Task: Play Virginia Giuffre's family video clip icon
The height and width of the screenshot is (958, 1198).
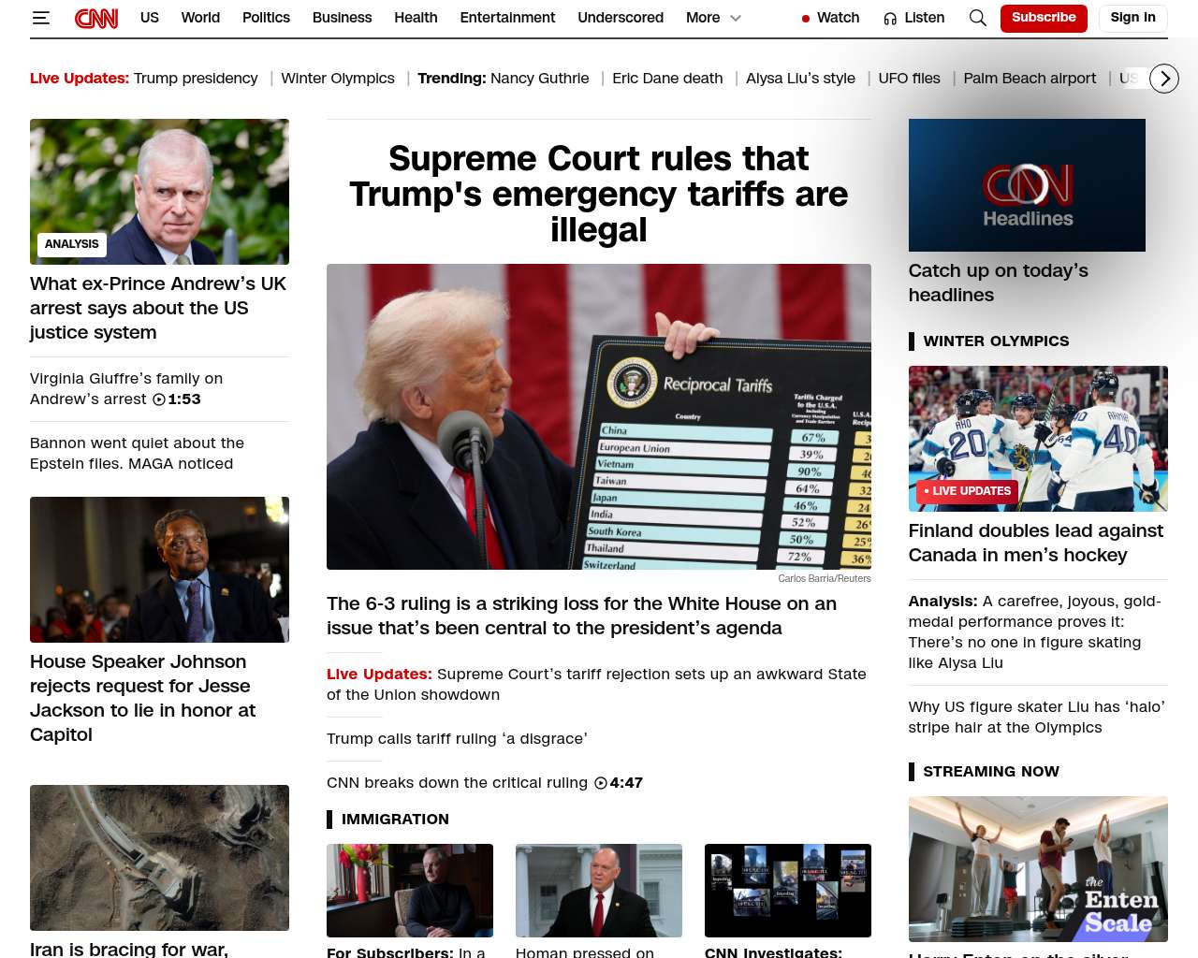Action: coord(159,399)
